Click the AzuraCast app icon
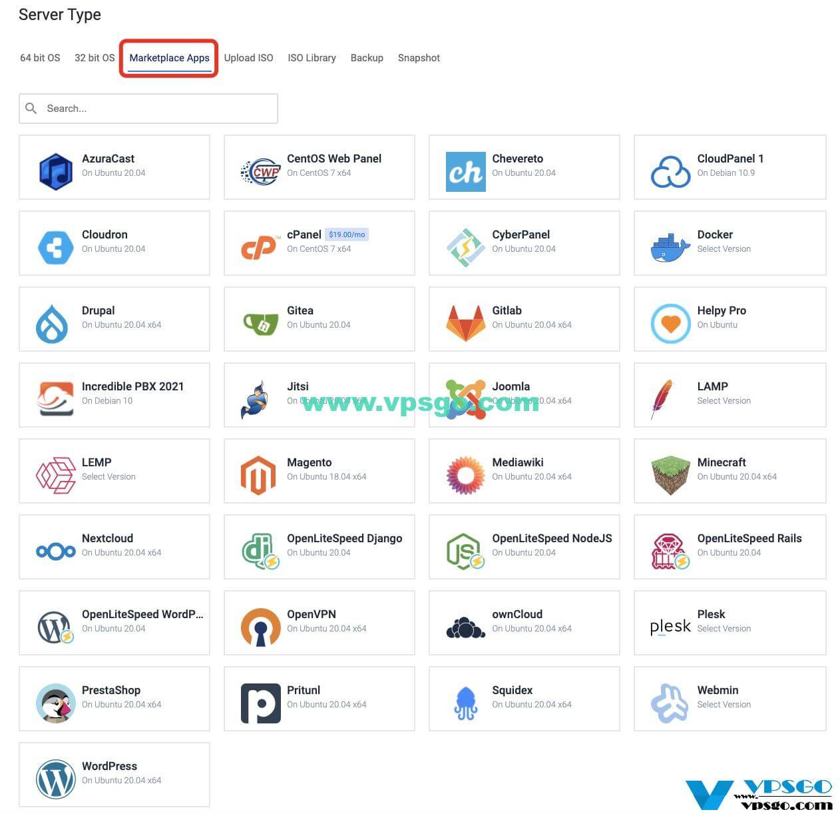Image resolution: width=840 pixels, height=814 pixels. pos(56,172)
